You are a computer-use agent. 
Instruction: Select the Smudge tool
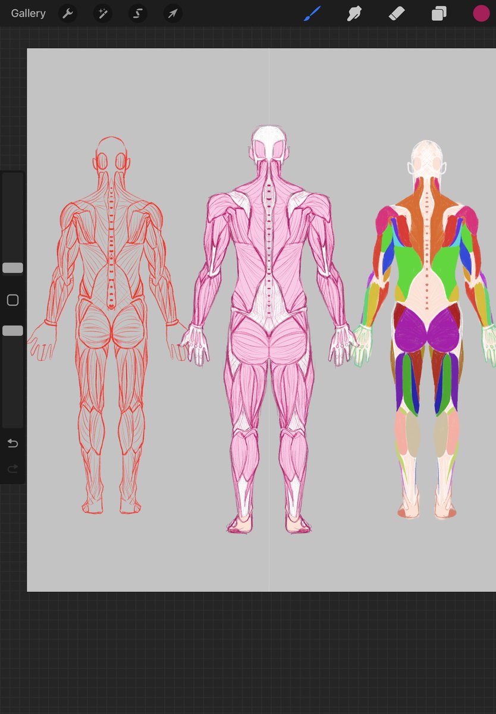coord(354,13)
